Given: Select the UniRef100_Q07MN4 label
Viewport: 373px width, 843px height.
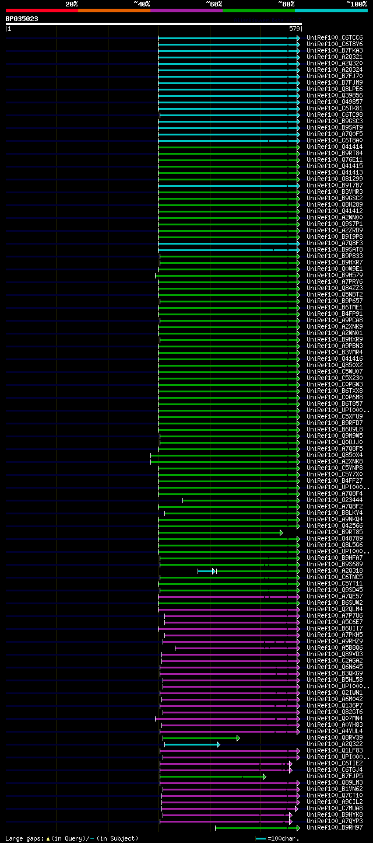Looking at the screenshot, I should coord(334,719).
